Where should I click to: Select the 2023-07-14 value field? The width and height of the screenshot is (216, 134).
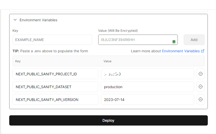[147, 100]
